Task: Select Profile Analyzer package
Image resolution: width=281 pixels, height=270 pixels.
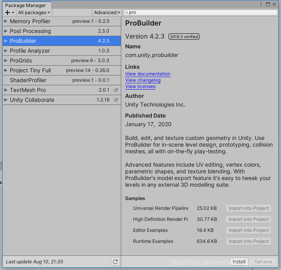Action: 62,51
